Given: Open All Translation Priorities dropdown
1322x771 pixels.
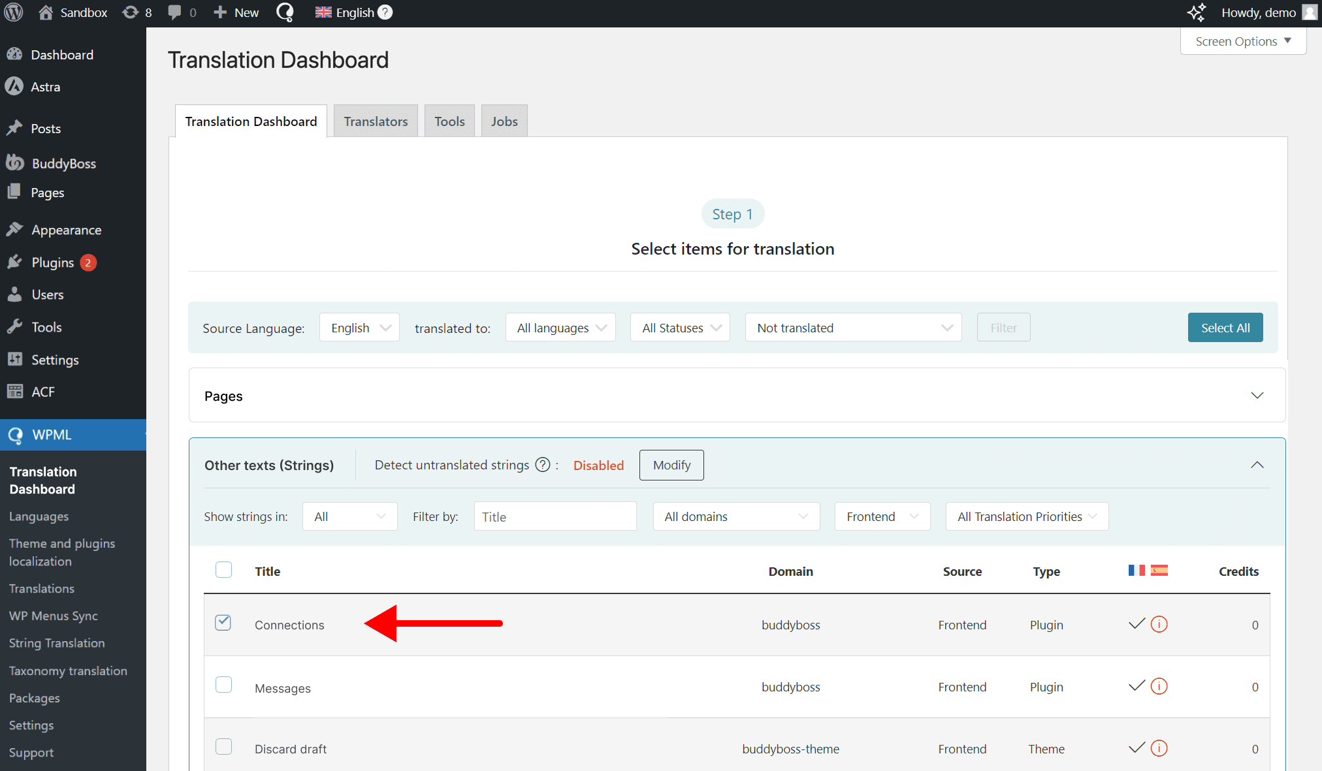Looking at the screenshot, I should (1027, 516).
